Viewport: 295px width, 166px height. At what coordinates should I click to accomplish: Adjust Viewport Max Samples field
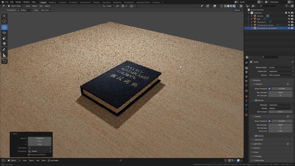[x=280, y=93]
